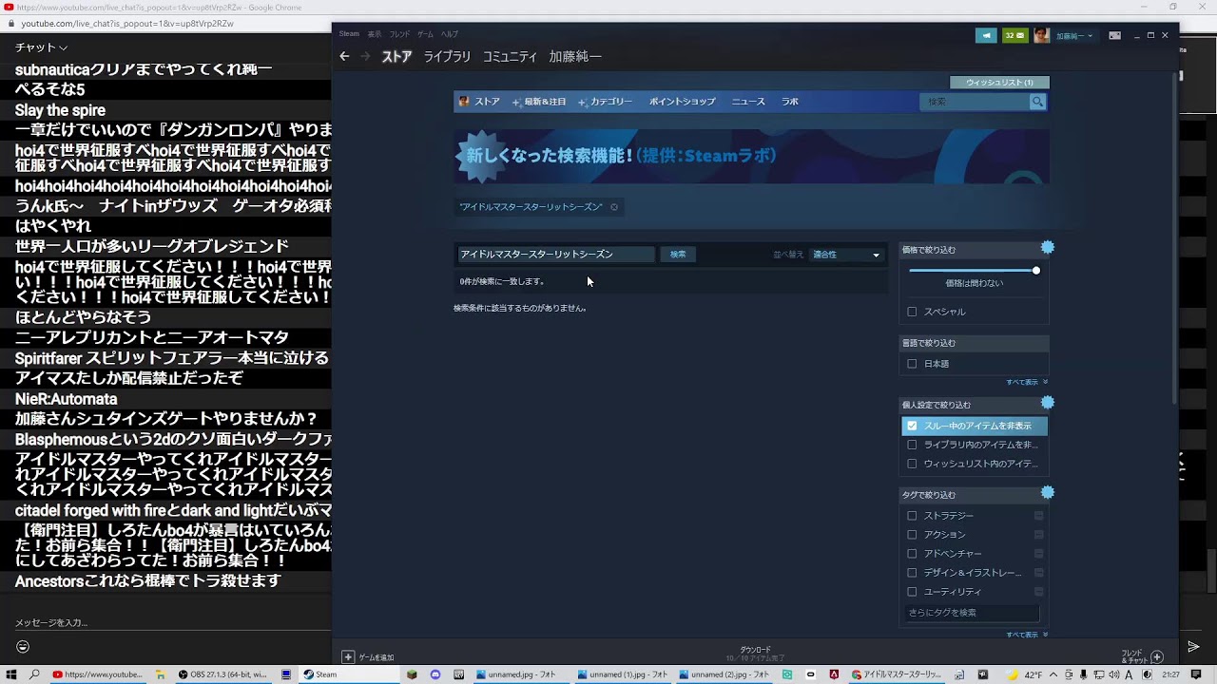Check ウィッシュリスト内のアイテム filter
This screenshot has width=1217, height=684.
pyautogui.click(x=912, y=464)
